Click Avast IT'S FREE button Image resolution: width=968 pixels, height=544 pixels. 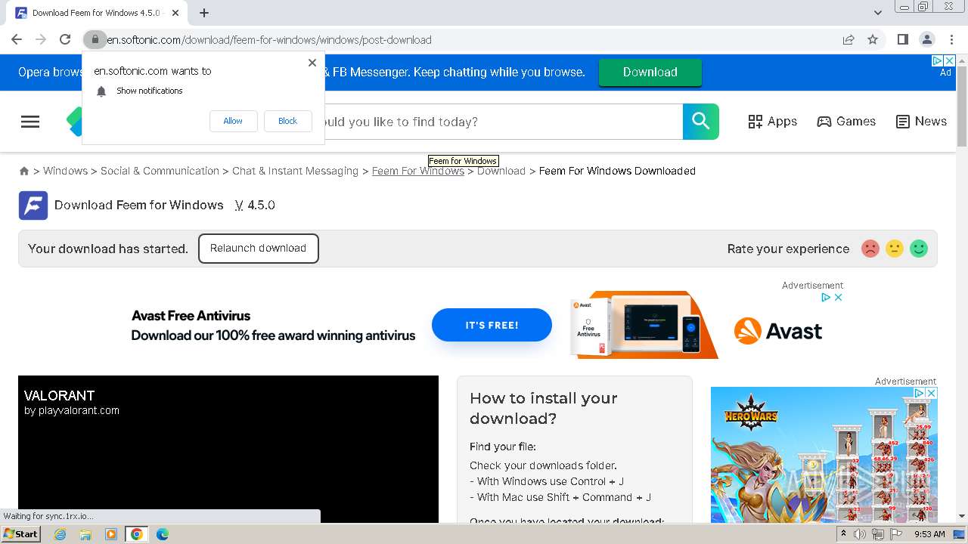[x=492, y=325]
